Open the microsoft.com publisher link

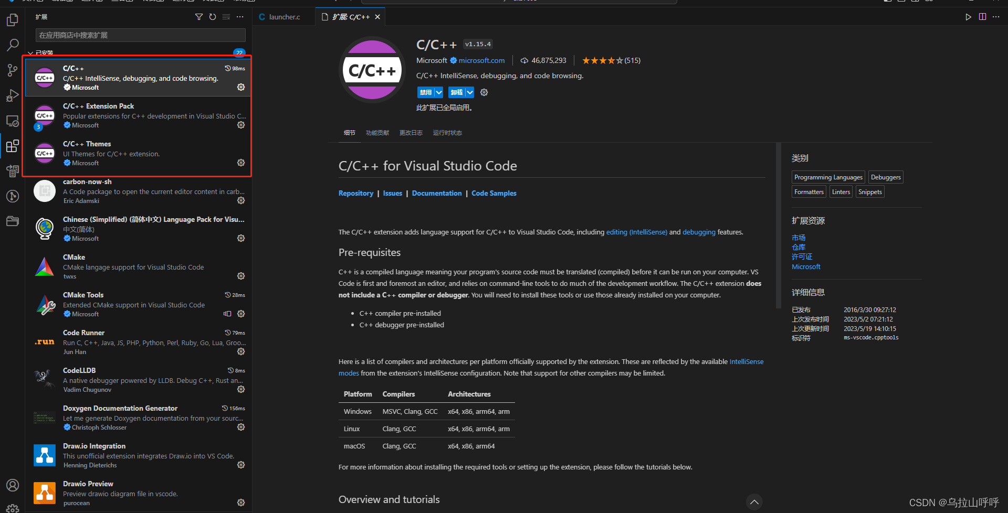[x=481, y=61]
